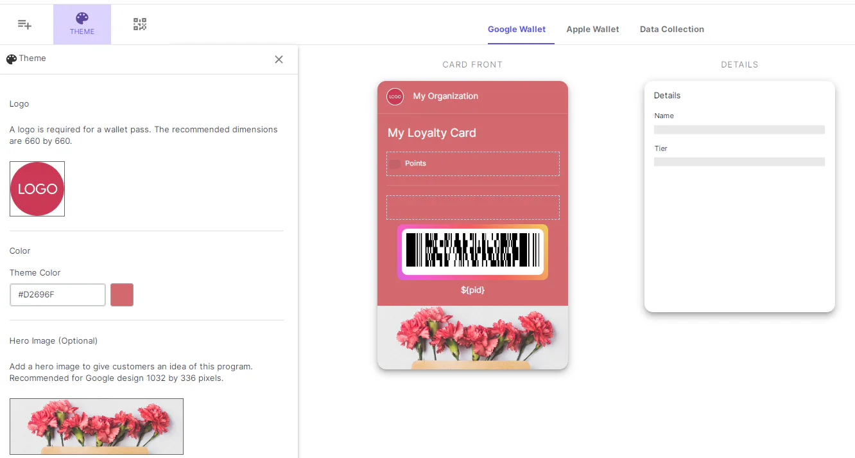Switch to Google Wallet tab
Screen dimensions: 855x458
pos(517,29)
